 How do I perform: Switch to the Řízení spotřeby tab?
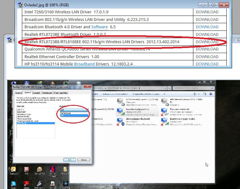[x=60, y=93]
